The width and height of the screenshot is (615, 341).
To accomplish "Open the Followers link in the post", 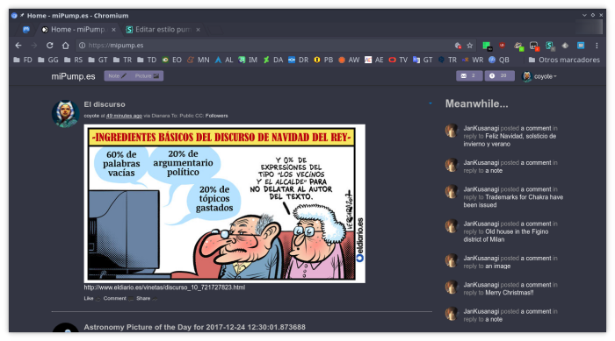I will click(216, 116).
